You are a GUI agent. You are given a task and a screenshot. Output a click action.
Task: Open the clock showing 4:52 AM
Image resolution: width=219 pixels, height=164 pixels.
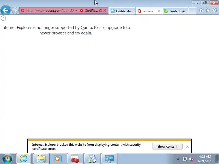tap(205, 159)
